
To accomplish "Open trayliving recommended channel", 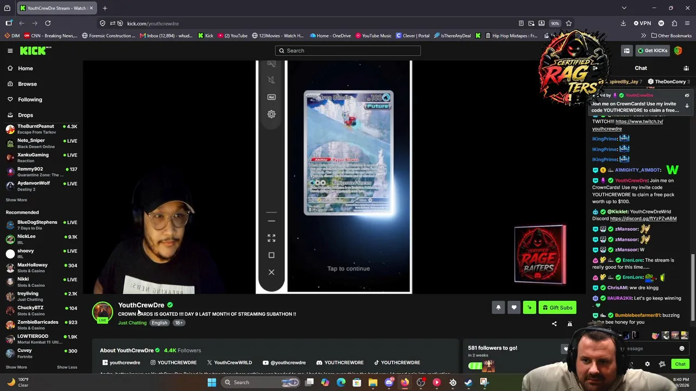I will 41,296.
